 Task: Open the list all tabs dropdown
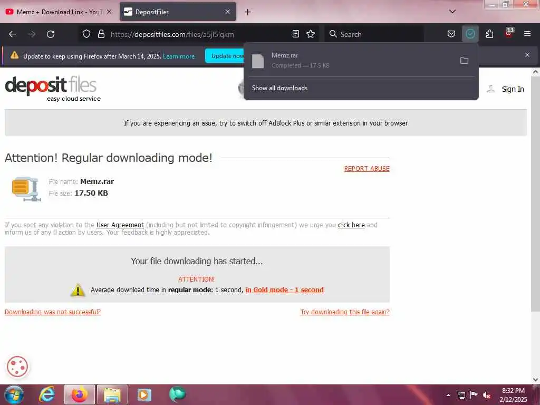coord(452,12)
